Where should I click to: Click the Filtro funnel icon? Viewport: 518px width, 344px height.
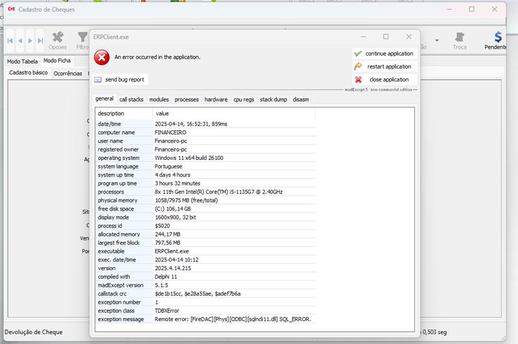coord(82,38)
